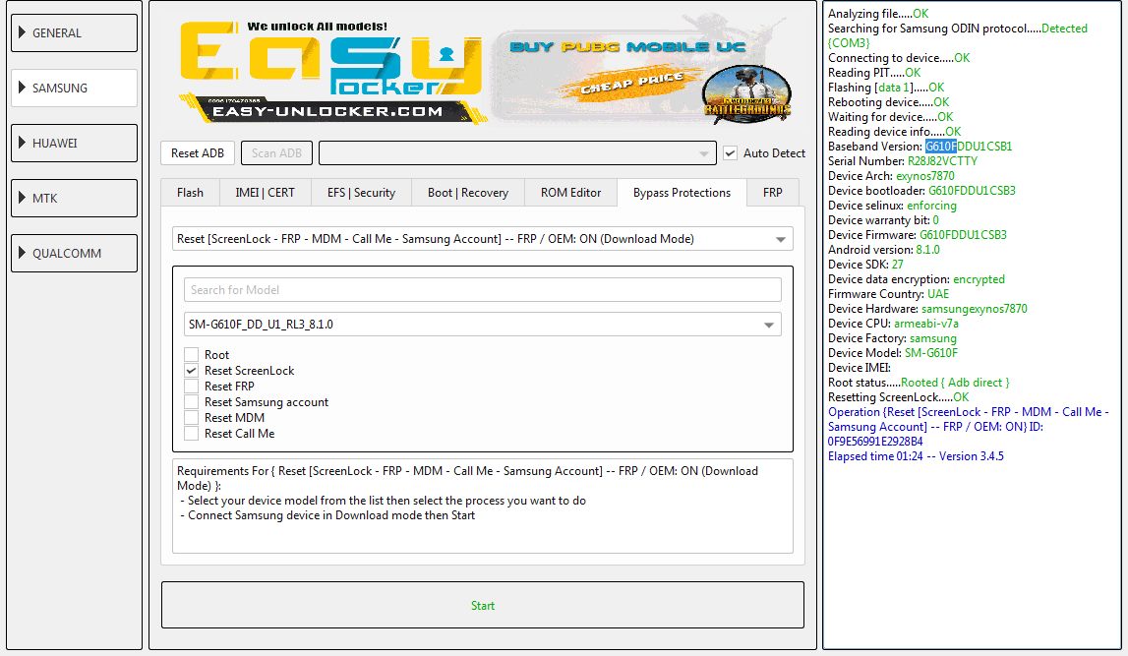Open the SM-G610F model selection dropdown
Screen dimensions: 1128x656
483,325
